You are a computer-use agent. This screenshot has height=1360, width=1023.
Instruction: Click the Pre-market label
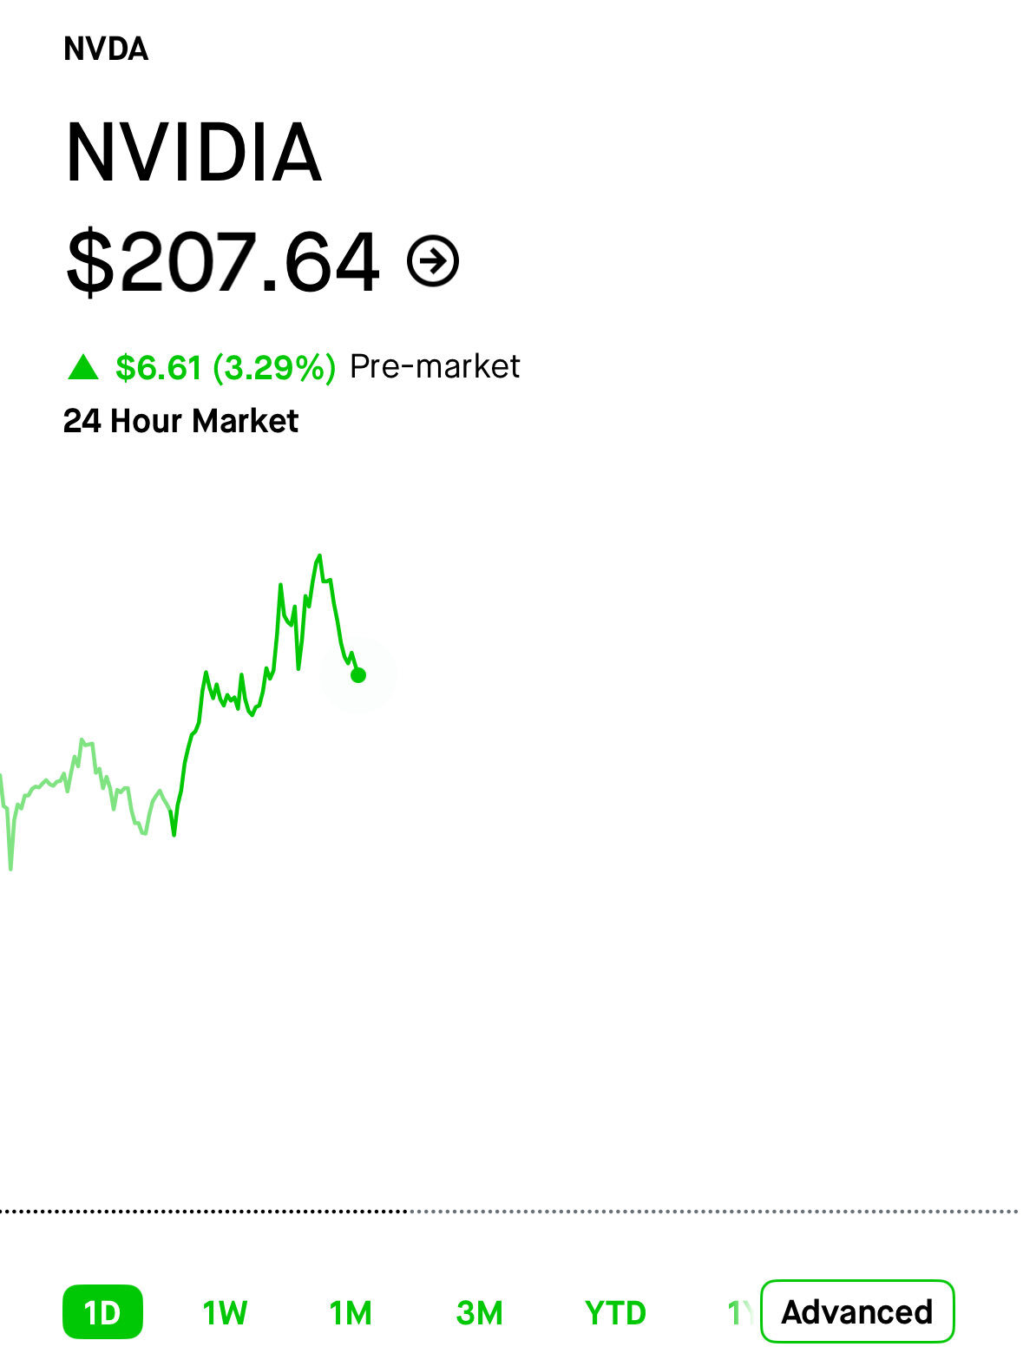[x=434, y=366]
